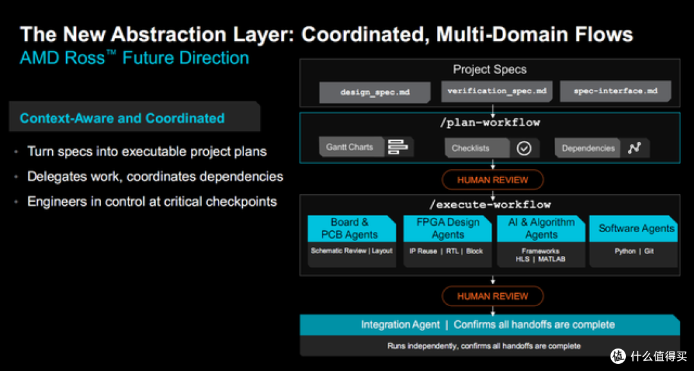Screen dimensions: 694x371
Task: Open the design_spec.md file box
Action: (x=375, y=93)
